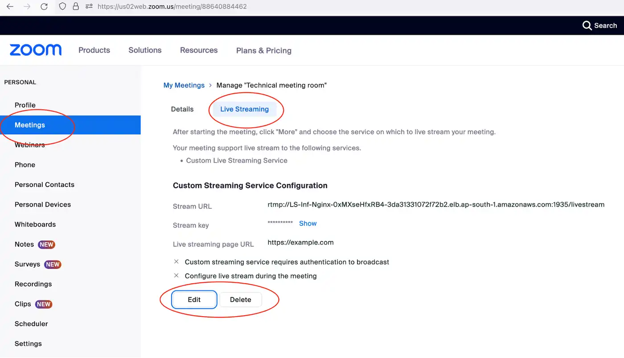Click the shield tracking protection icon
The width and height of the screenshot is (624, 358).
pos(62,7)
